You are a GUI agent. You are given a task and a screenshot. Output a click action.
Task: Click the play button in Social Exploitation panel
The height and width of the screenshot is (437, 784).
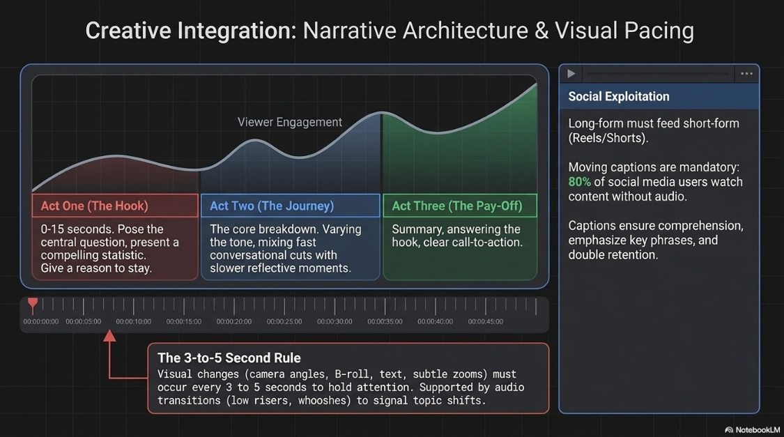[571, 74]
